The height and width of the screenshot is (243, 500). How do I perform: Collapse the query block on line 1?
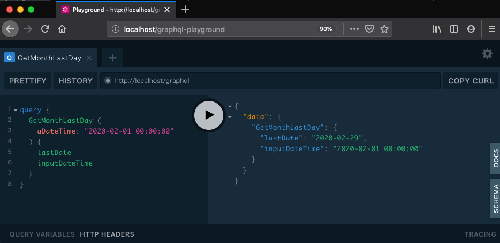tap(16, 110)
